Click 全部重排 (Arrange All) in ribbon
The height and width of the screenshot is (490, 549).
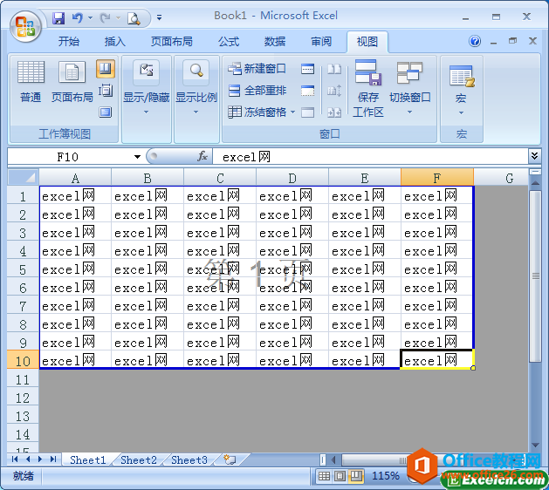257,91
